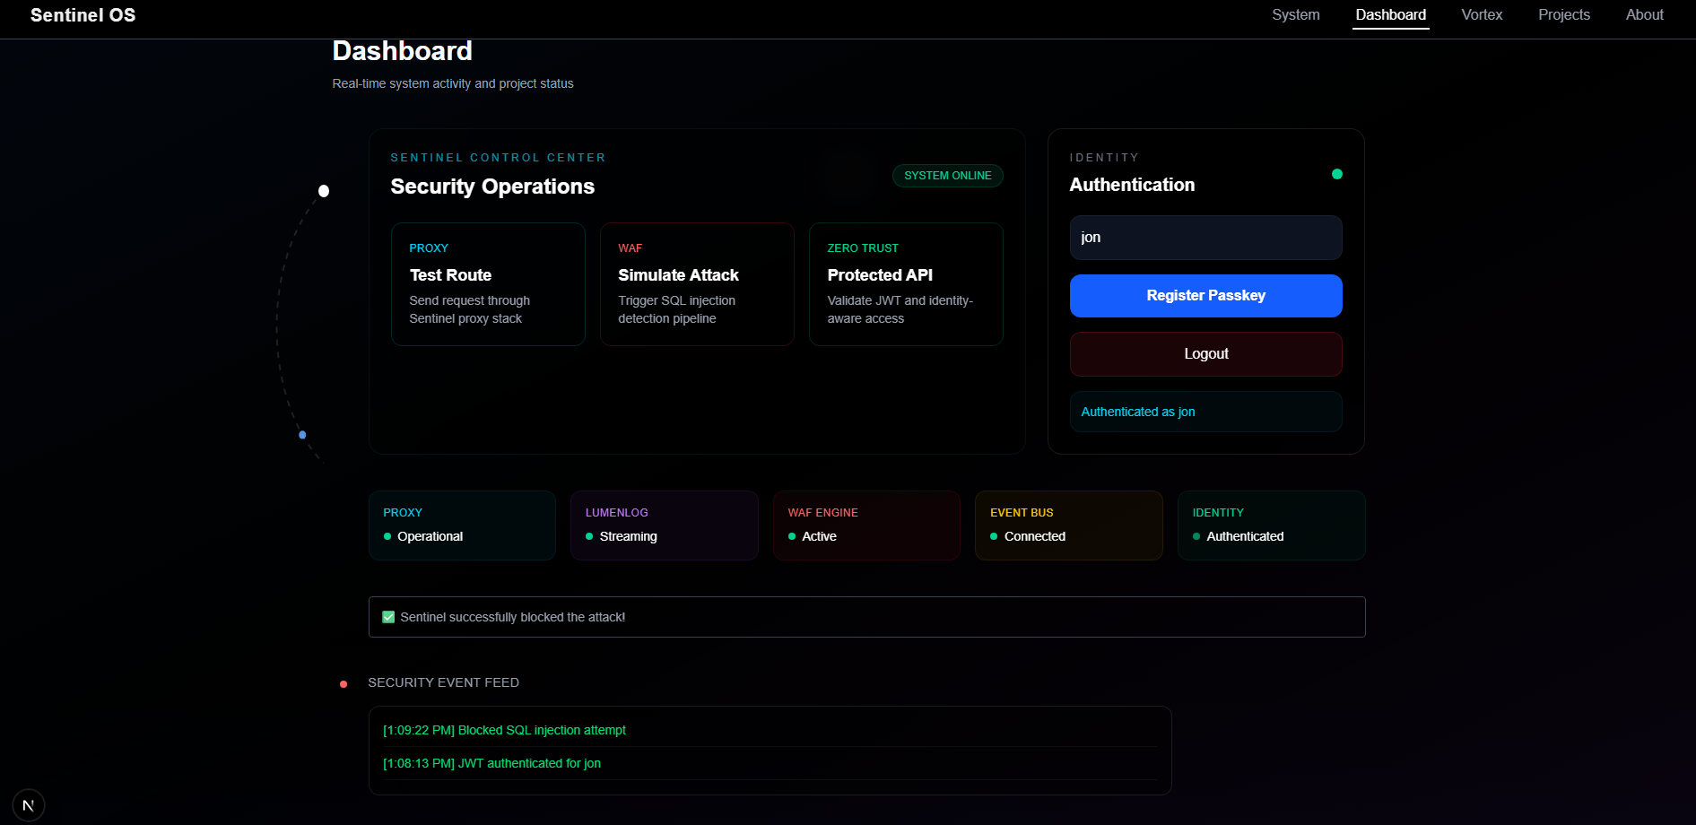This screenshot has width=1696, height=825.
Task: Open the Protected API card
Action: point(906,284)
